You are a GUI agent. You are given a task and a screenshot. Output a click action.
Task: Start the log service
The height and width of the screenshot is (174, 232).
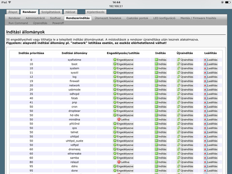pyautogui.click(x=160, y=77)
